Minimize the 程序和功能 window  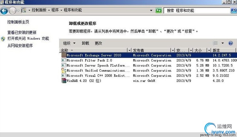coord(224,2)
